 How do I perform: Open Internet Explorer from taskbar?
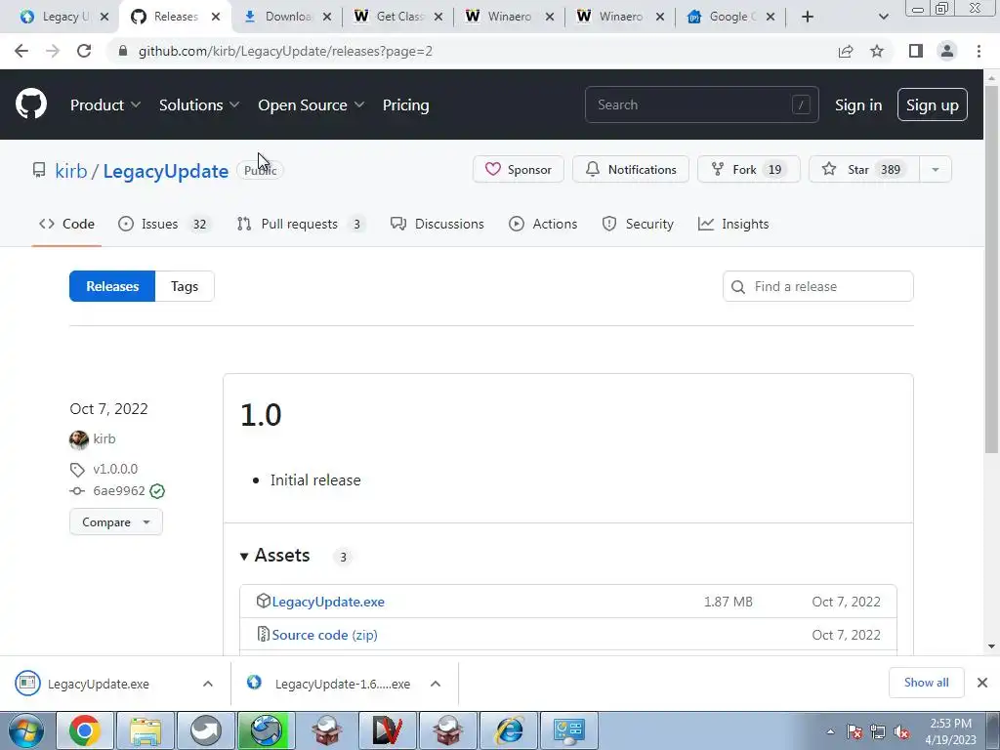pos(510,730)
